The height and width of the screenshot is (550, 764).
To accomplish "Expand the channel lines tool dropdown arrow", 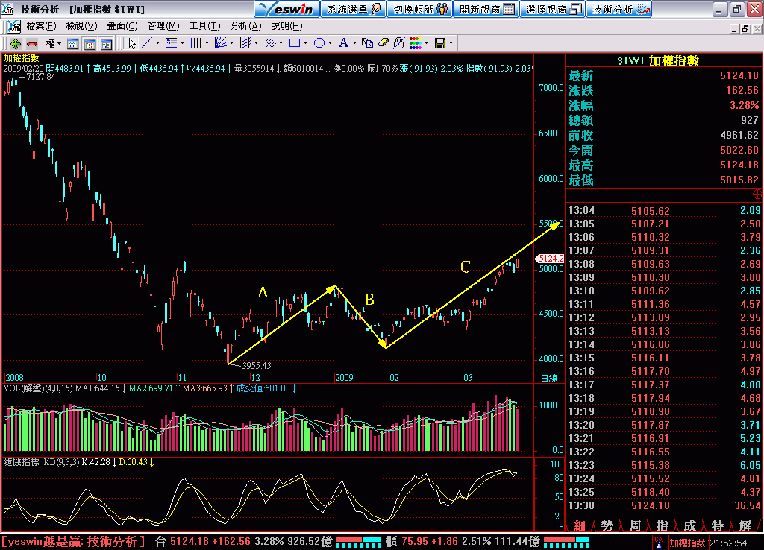I will pos(257,43).
